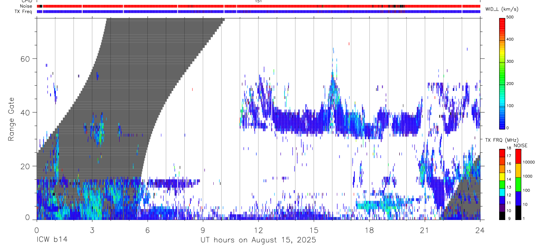Click the '18' tick on the UT hours axis
The height and width of the screenshot is (249, 540).
coord(369,230)
